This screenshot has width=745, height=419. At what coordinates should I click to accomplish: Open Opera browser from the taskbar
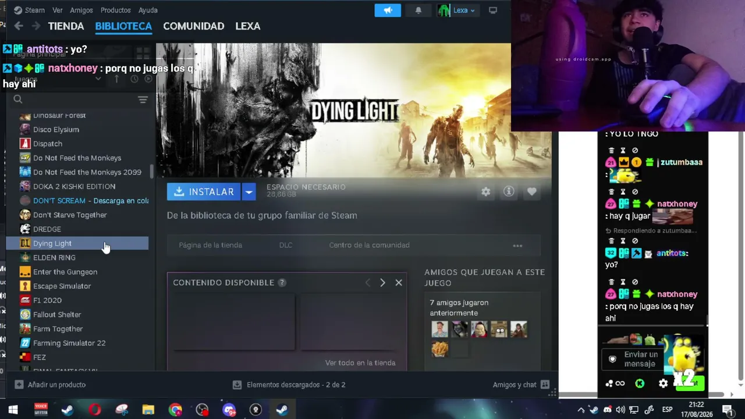pos(94,410)
